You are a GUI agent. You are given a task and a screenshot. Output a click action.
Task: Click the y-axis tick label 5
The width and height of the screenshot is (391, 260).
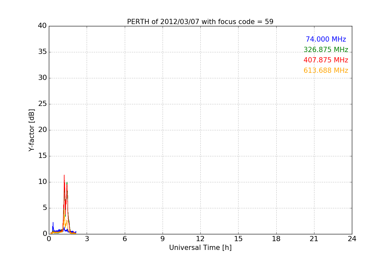point(45,208)
